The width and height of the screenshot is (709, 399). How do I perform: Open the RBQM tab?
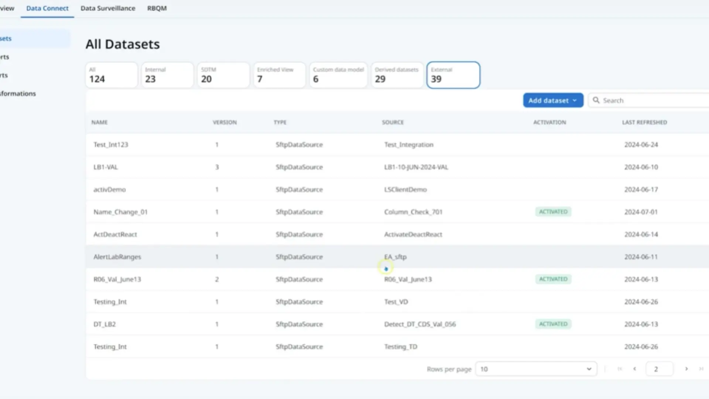(x=157, y=8)
